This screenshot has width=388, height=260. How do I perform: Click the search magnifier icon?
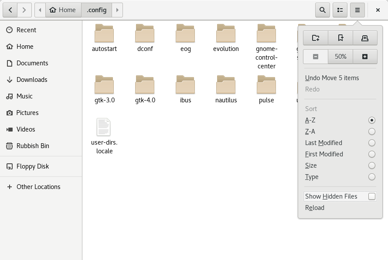pyautogui.click(x=322, y=10)
